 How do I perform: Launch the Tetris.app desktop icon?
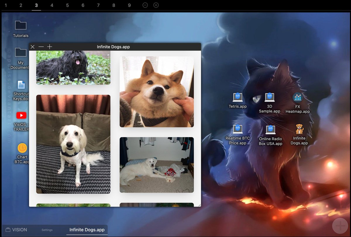pos(238,97)
